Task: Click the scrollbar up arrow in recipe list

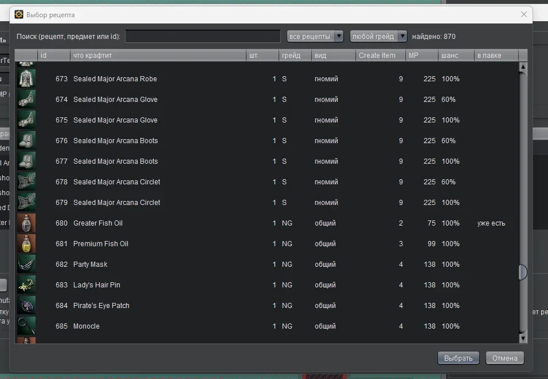Action: (x=523, y=66)
